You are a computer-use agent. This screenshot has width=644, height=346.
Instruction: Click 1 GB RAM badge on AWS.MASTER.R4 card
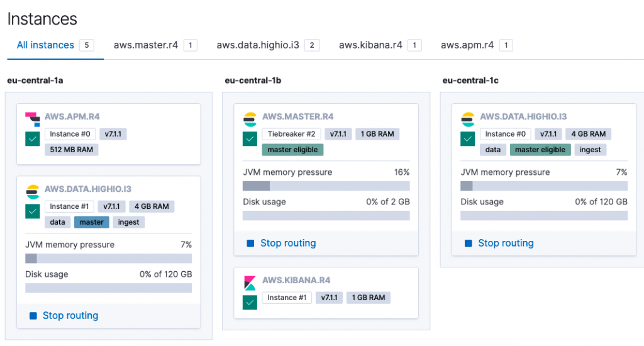coord(377,134)
